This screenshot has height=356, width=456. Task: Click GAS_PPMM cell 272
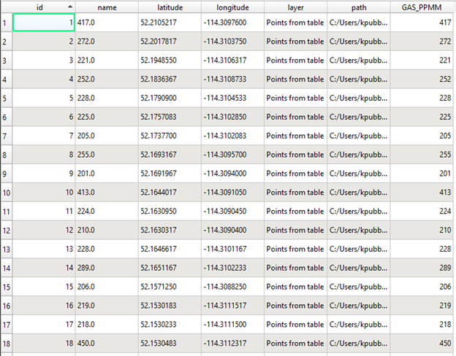click(x=422, y=42)
